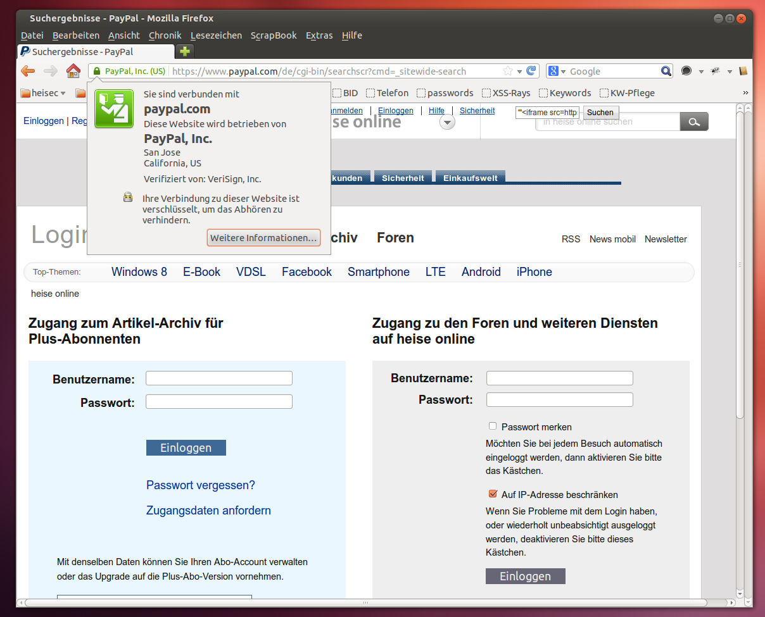Click the grey Einloggen button in forum form

pos(526,576)
